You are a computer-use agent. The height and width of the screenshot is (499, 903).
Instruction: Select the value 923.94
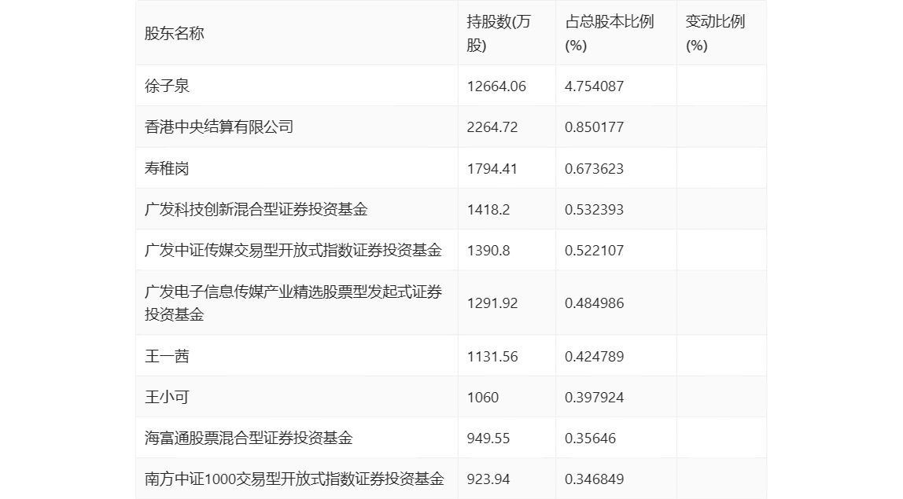click(488, 479)
